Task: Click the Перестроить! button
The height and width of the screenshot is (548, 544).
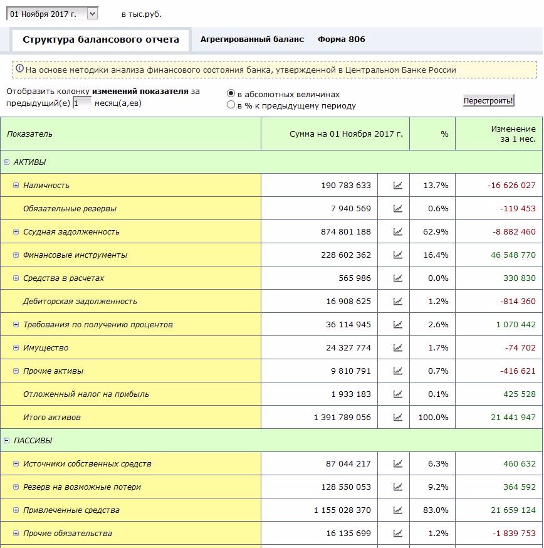Action: coord(488,101)
